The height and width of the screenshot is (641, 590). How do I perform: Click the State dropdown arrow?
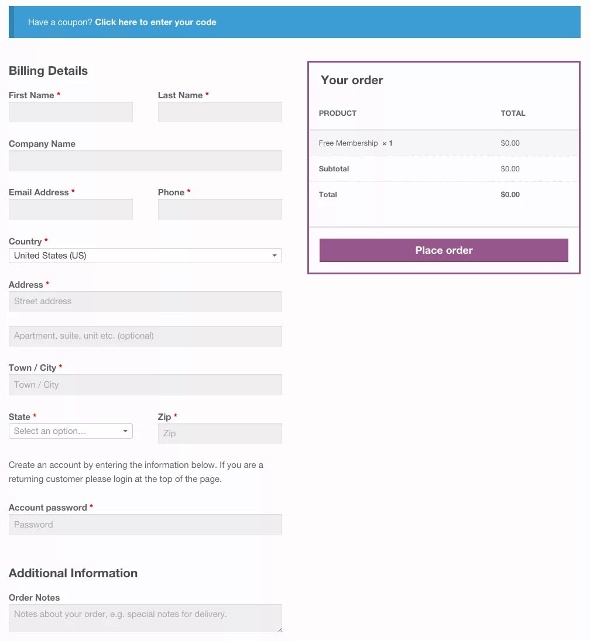click(x=125, y=431)
